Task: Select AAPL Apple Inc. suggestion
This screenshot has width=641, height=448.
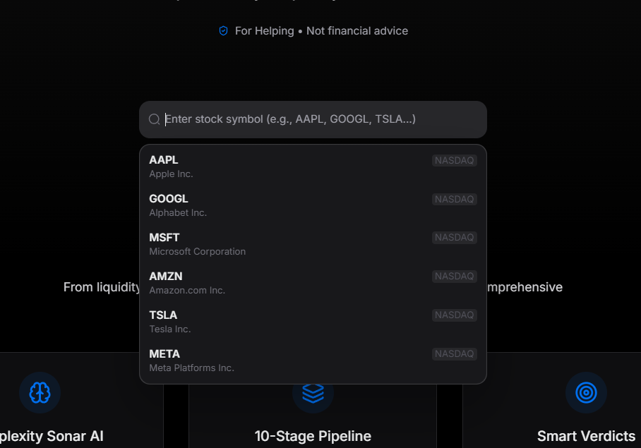Action: point(313,167)
